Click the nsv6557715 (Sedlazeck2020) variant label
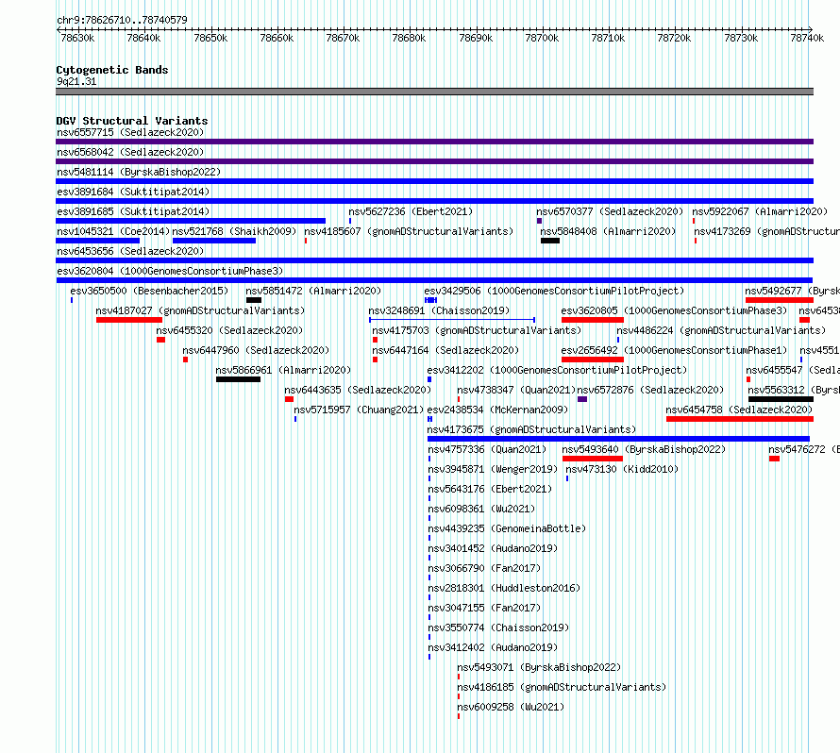The image size is (840, 753). [x=130, y=132]
